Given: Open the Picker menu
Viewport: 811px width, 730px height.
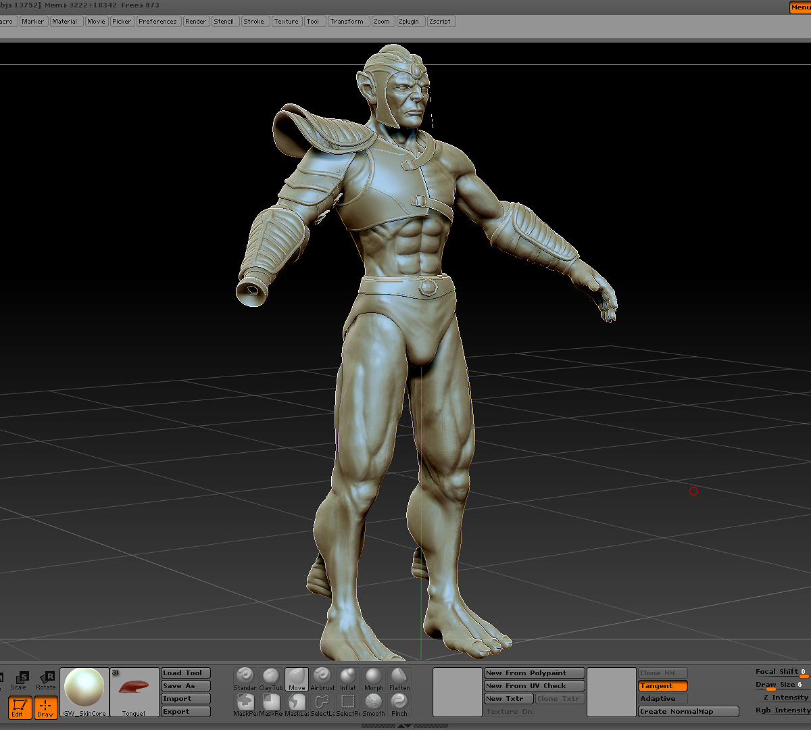Looking at the screenshot, I should (x=122, y=22).
